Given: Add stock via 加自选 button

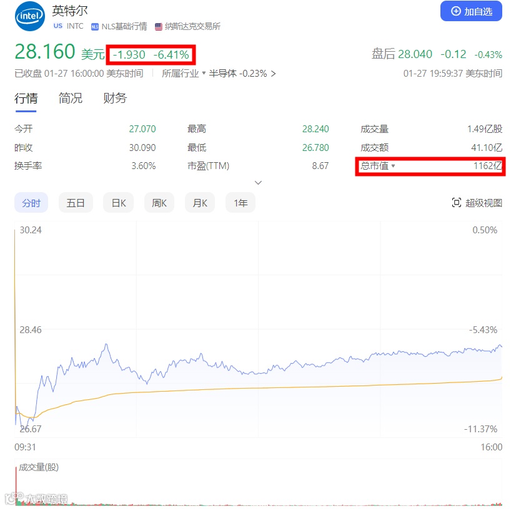Looking at the screenshot, I should 471,11.
